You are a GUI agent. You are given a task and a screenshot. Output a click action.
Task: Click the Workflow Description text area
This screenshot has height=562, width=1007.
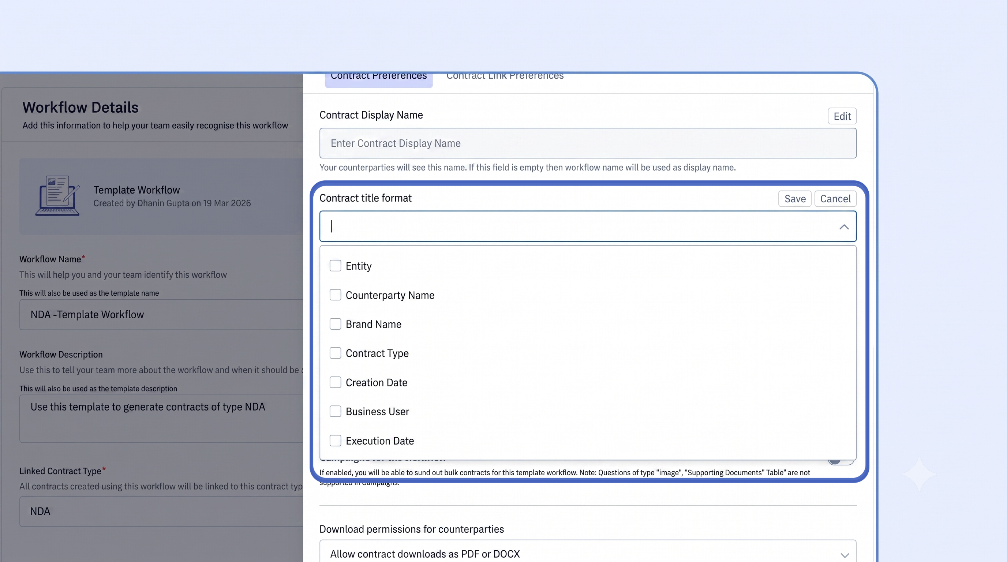click(161, 419)
